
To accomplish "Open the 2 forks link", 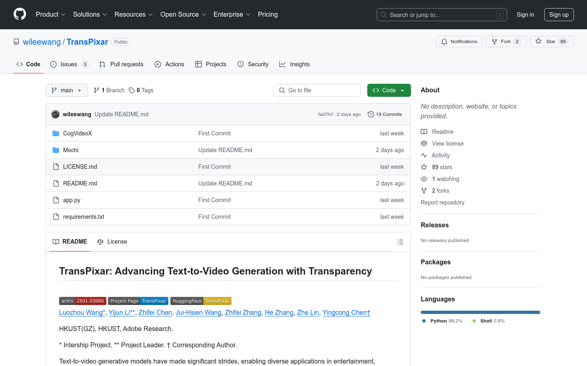I will [435, 191].
